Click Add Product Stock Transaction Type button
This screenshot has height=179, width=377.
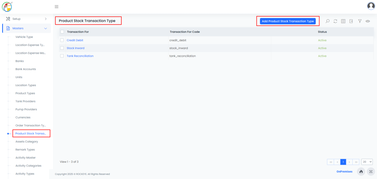click(x=288, y=21)
